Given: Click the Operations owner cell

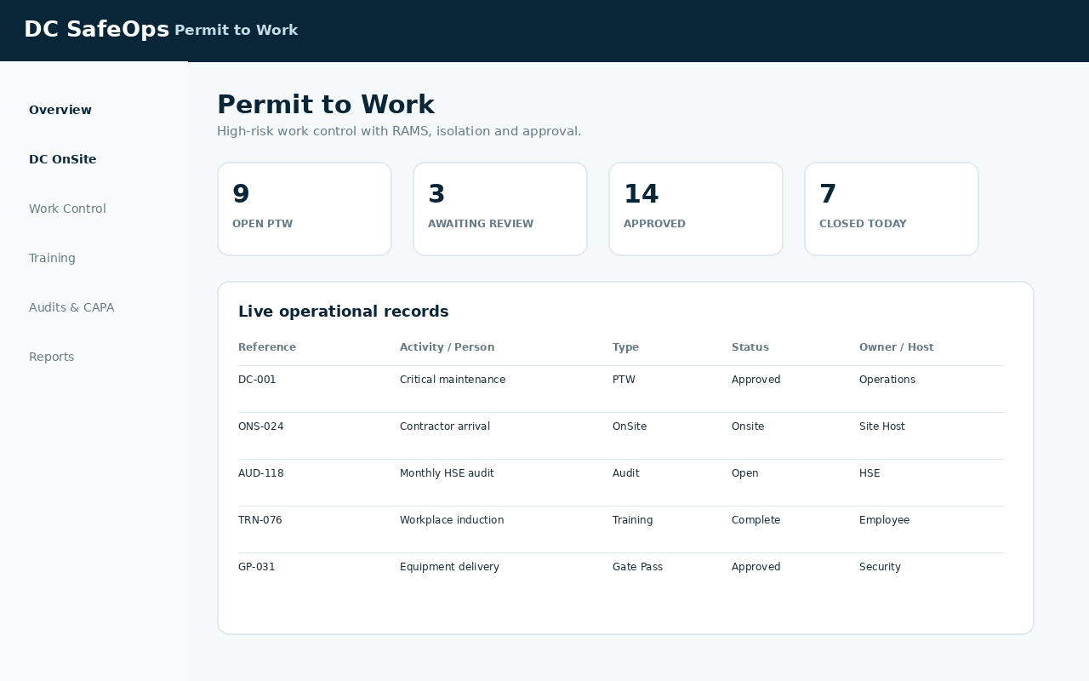Looking at the screenshot, I should (887, 380).
